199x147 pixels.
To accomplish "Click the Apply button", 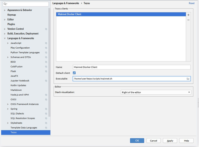I will (170, 140).
